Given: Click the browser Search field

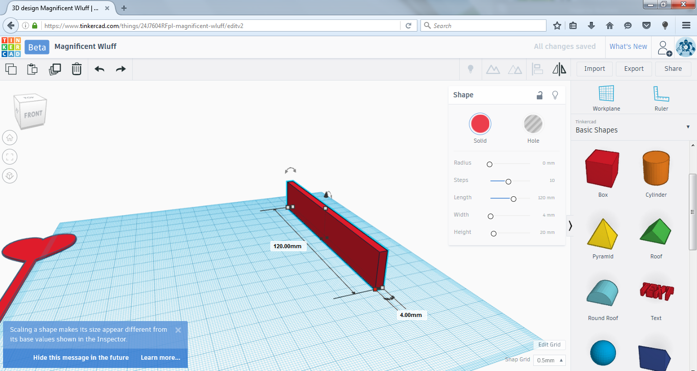Looking at the screenshot, I should [x=483, y=25].
